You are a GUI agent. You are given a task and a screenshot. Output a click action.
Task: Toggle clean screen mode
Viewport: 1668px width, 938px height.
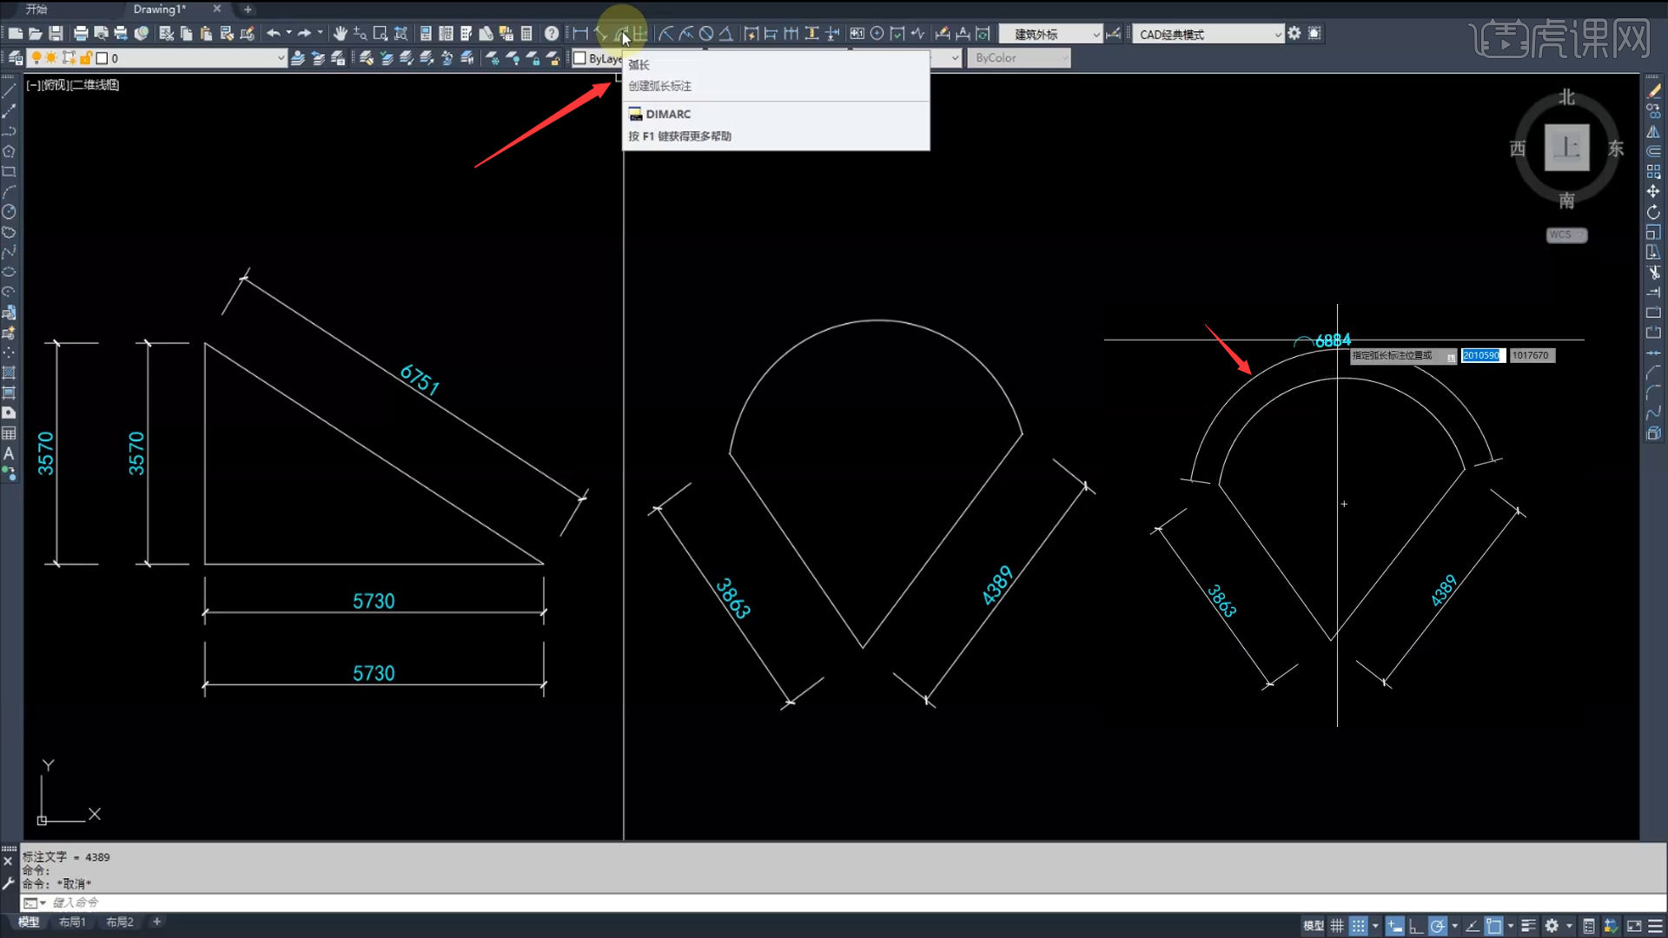[1634, 926]
